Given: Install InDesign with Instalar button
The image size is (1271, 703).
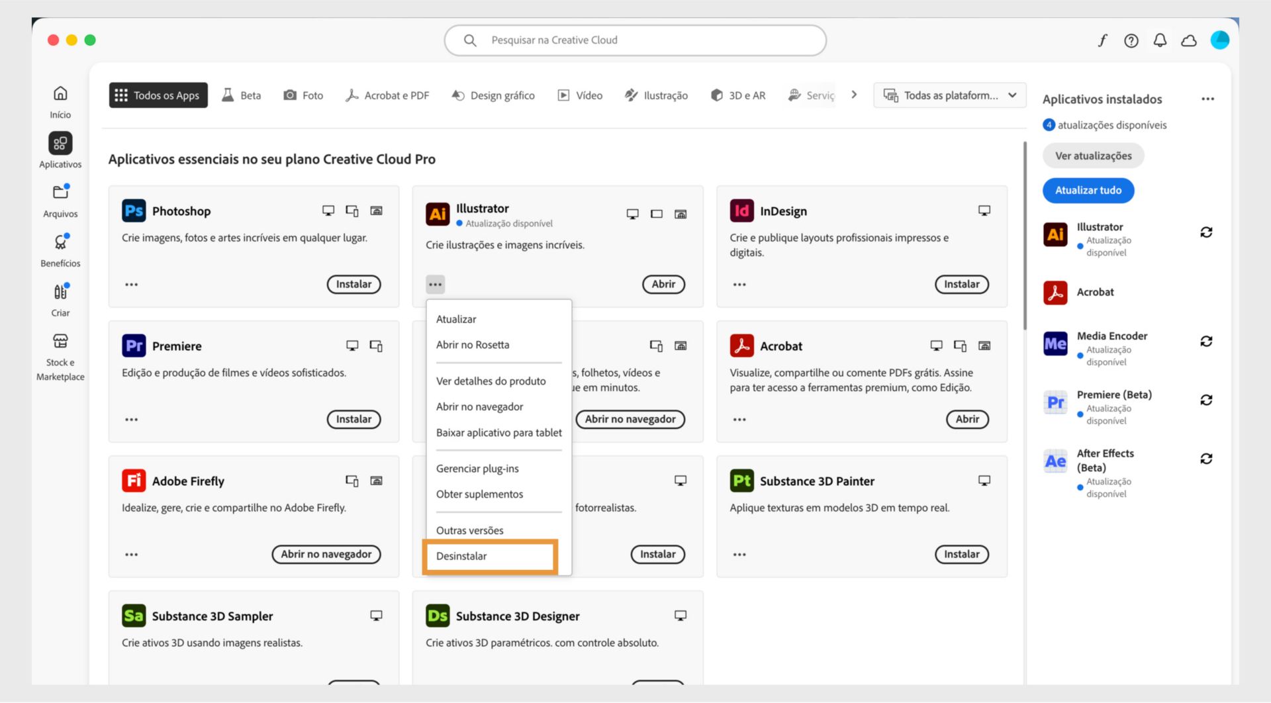Looking at the screenshot, I should (x=961, y=285).
